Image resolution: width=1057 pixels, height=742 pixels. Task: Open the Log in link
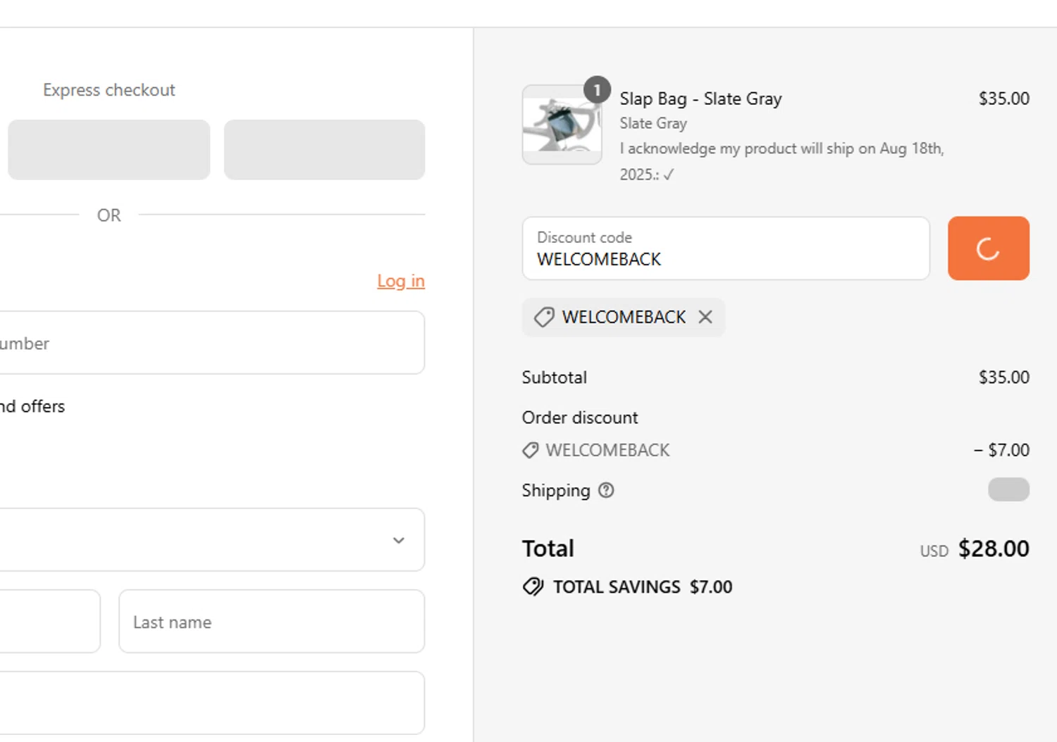point(401,281)
